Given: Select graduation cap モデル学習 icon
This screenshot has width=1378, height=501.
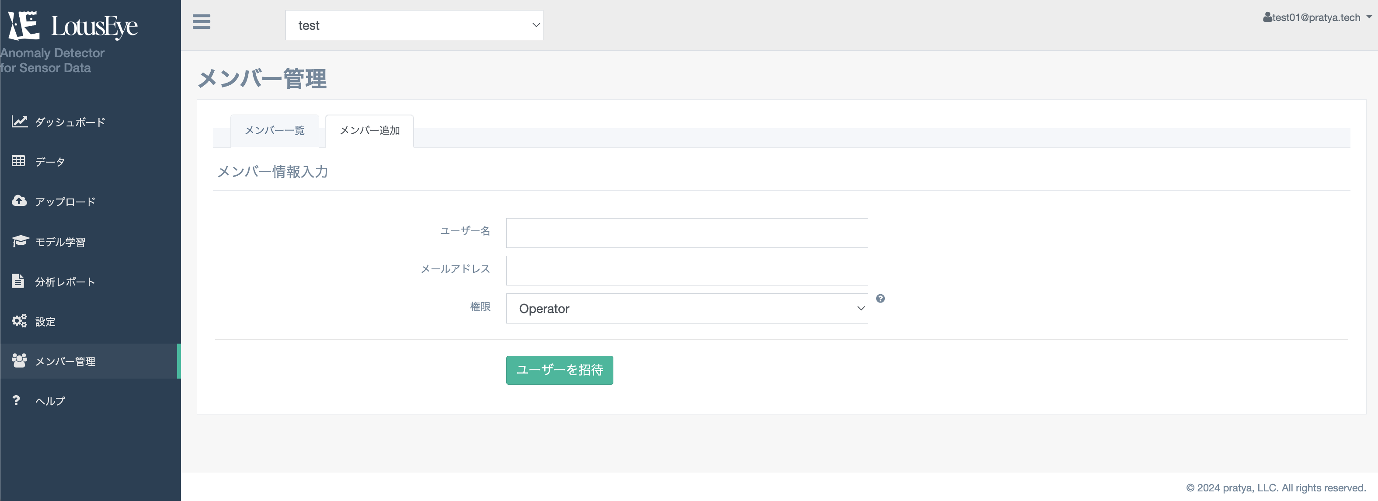Looking at the screenshot, I should click(x=20, y=241).
